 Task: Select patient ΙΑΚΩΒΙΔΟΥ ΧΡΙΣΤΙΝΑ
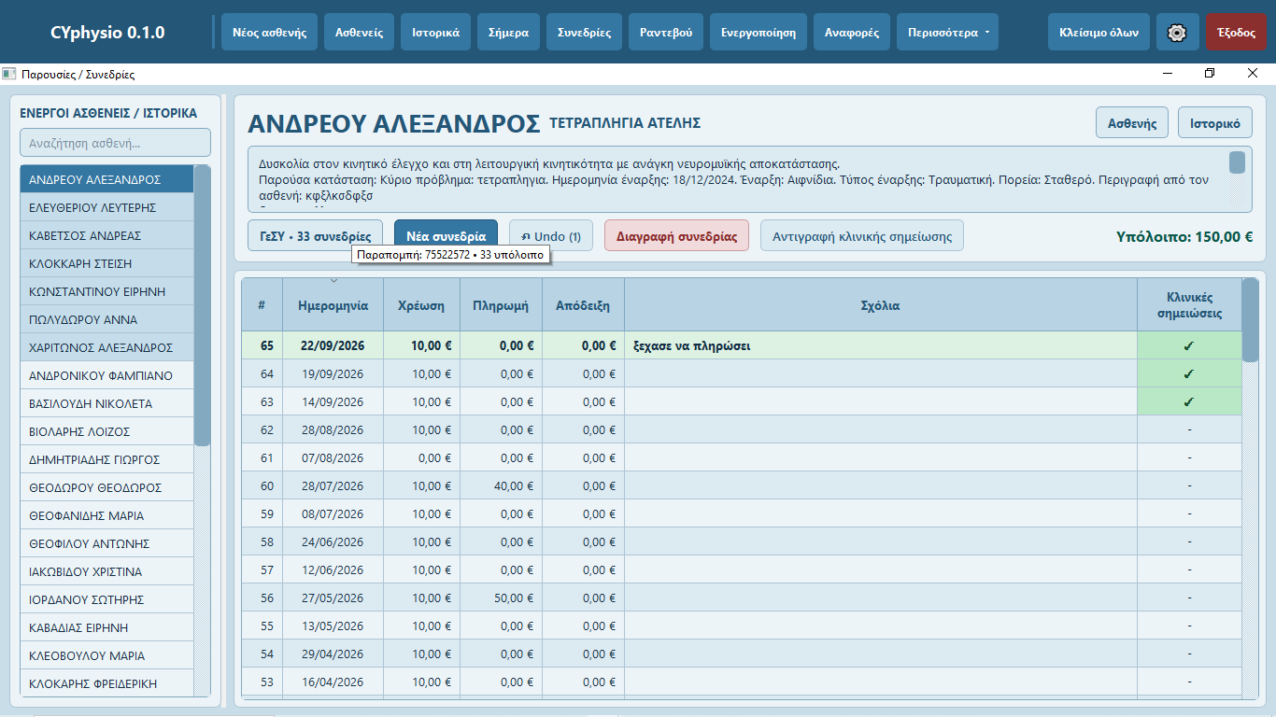click(106, 571)
